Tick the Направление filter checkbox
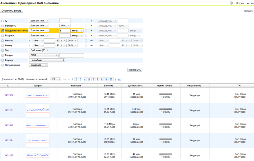The width and height of the screenshot is (254, 161). (3, 65)
